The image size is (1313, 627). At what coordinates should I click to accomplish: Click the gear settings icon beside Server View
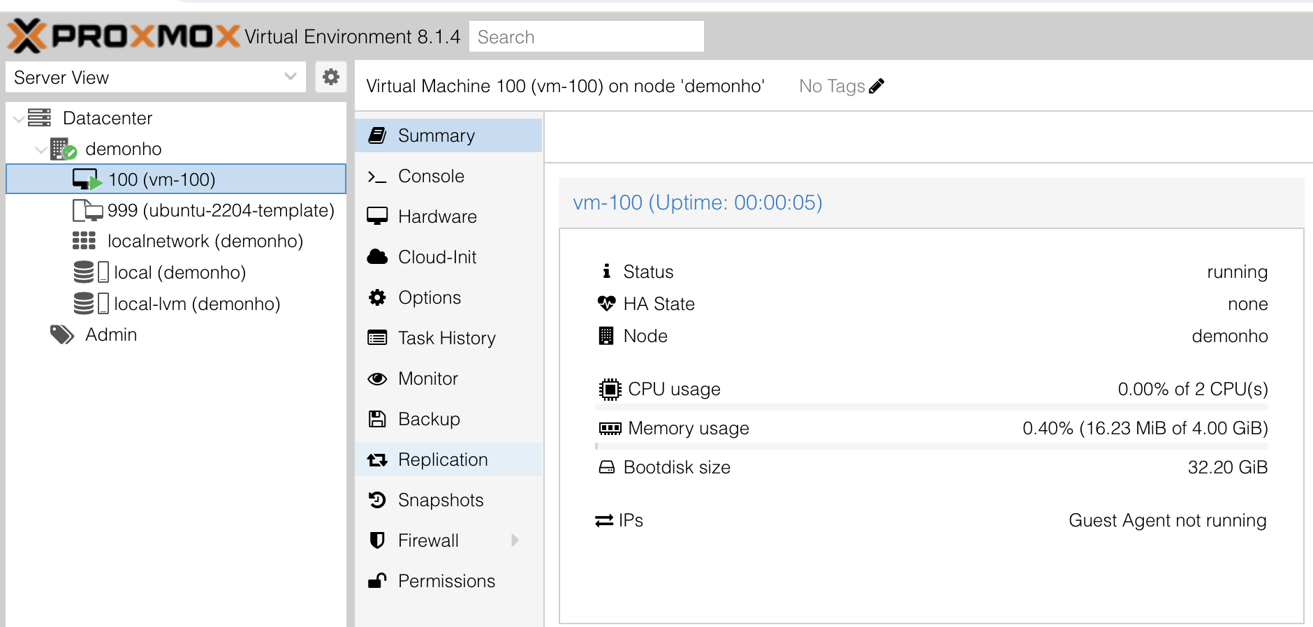tap(331, 77)
